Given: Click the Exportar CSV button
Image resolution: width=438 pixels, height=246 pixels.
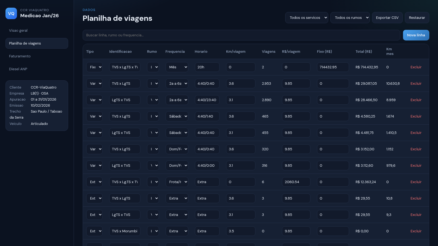Looking at the screenshot, I should (387, 17).
